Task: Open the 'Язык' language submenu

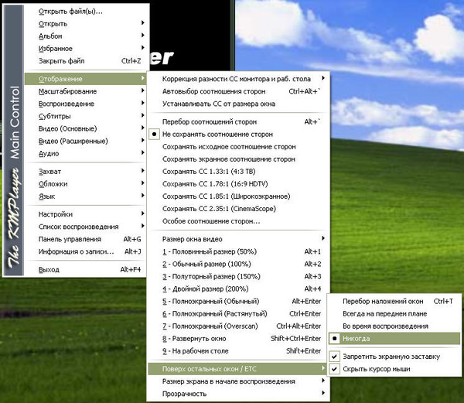Action: (x=85, y=196)
